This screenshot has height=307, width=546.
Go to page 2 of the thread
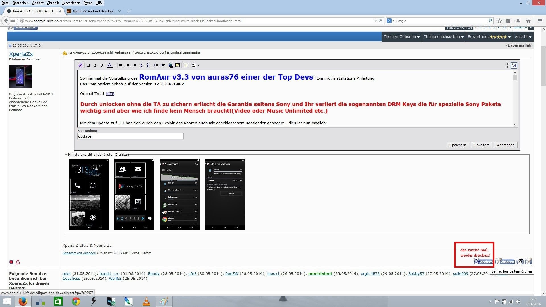tap(480, 28)
